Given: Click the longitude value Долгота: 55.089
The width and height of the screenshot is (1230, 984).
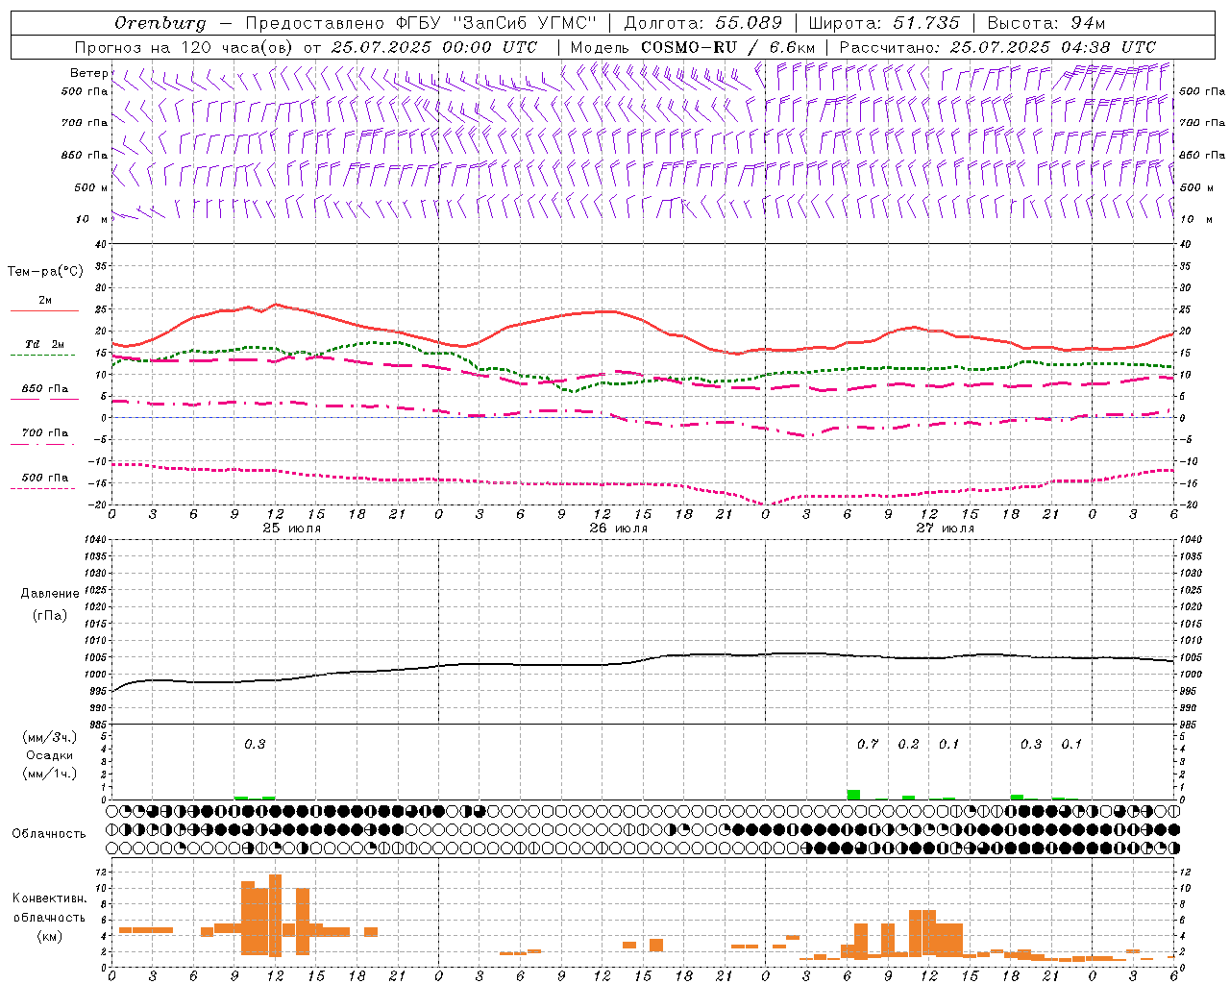Looking at the screenshot, I should coord(703,23).
